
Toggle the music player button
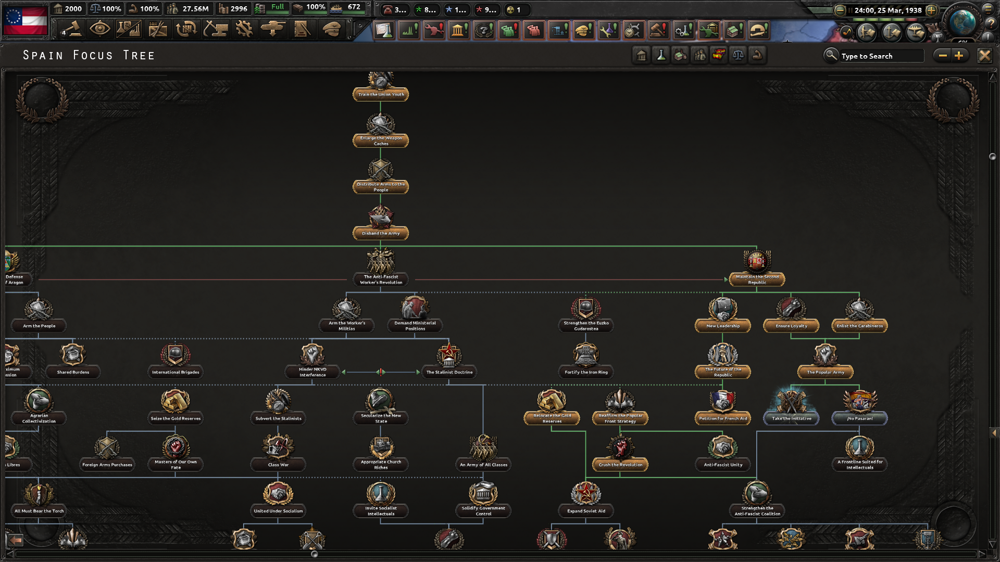tap(846, 32)
